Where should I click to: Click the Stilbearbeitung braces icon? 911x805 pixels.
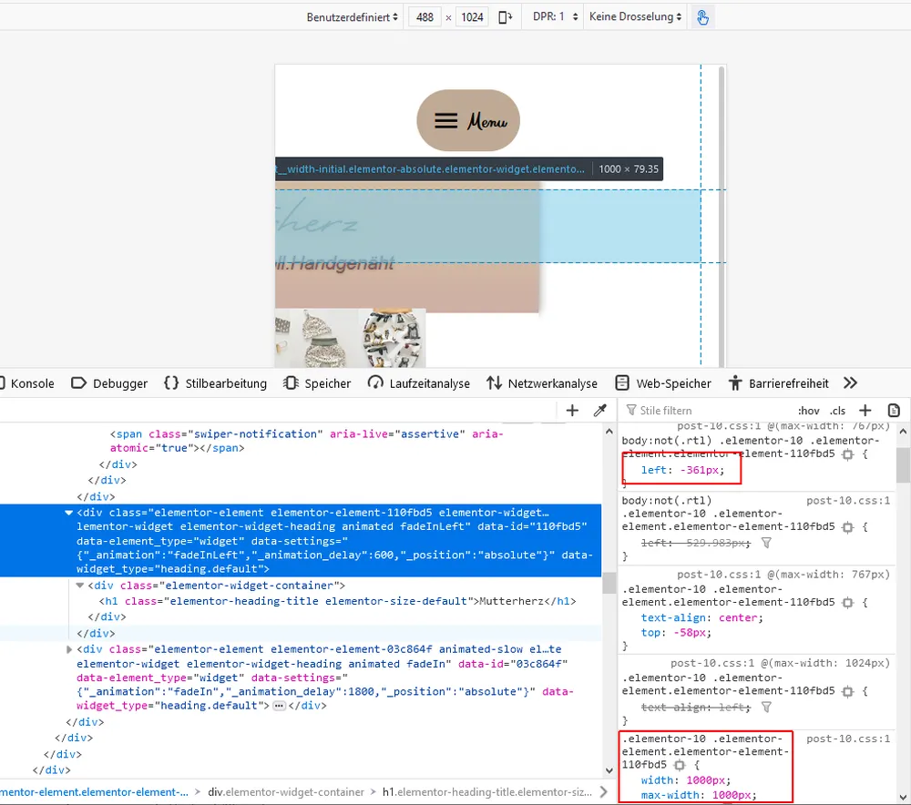171,382
